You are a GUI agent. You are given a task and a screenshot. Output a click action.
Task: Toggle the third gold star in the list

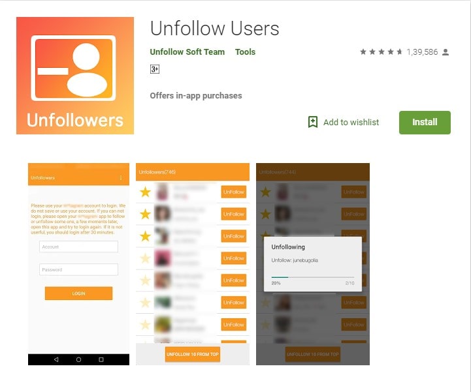click(146, 236)
